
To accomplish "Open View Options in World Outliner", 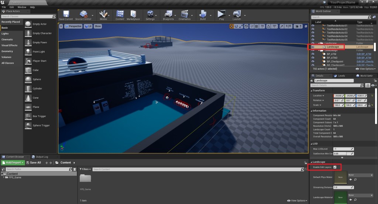I will point(365,69).
